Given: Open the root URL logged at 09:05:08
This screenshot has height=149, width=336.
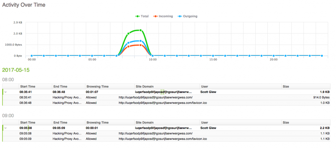Looking at the screenshot, I should [156, 133].
